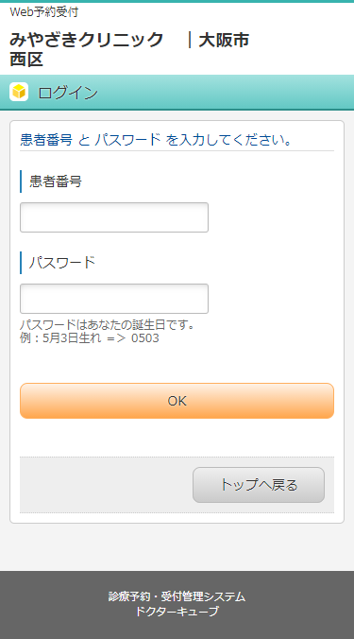Click the パスワード field label
Image resolution: width=354 pixels, height=639 pixels.
tap(62, 263)
